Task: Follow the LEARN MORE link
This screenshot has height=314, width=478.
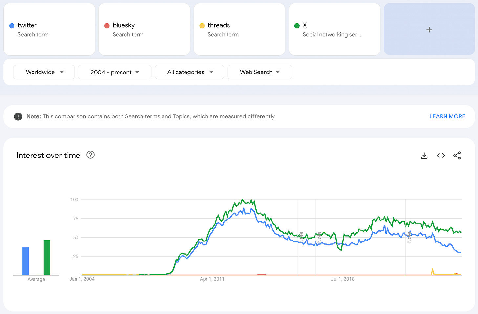Action: coord(447,116)
